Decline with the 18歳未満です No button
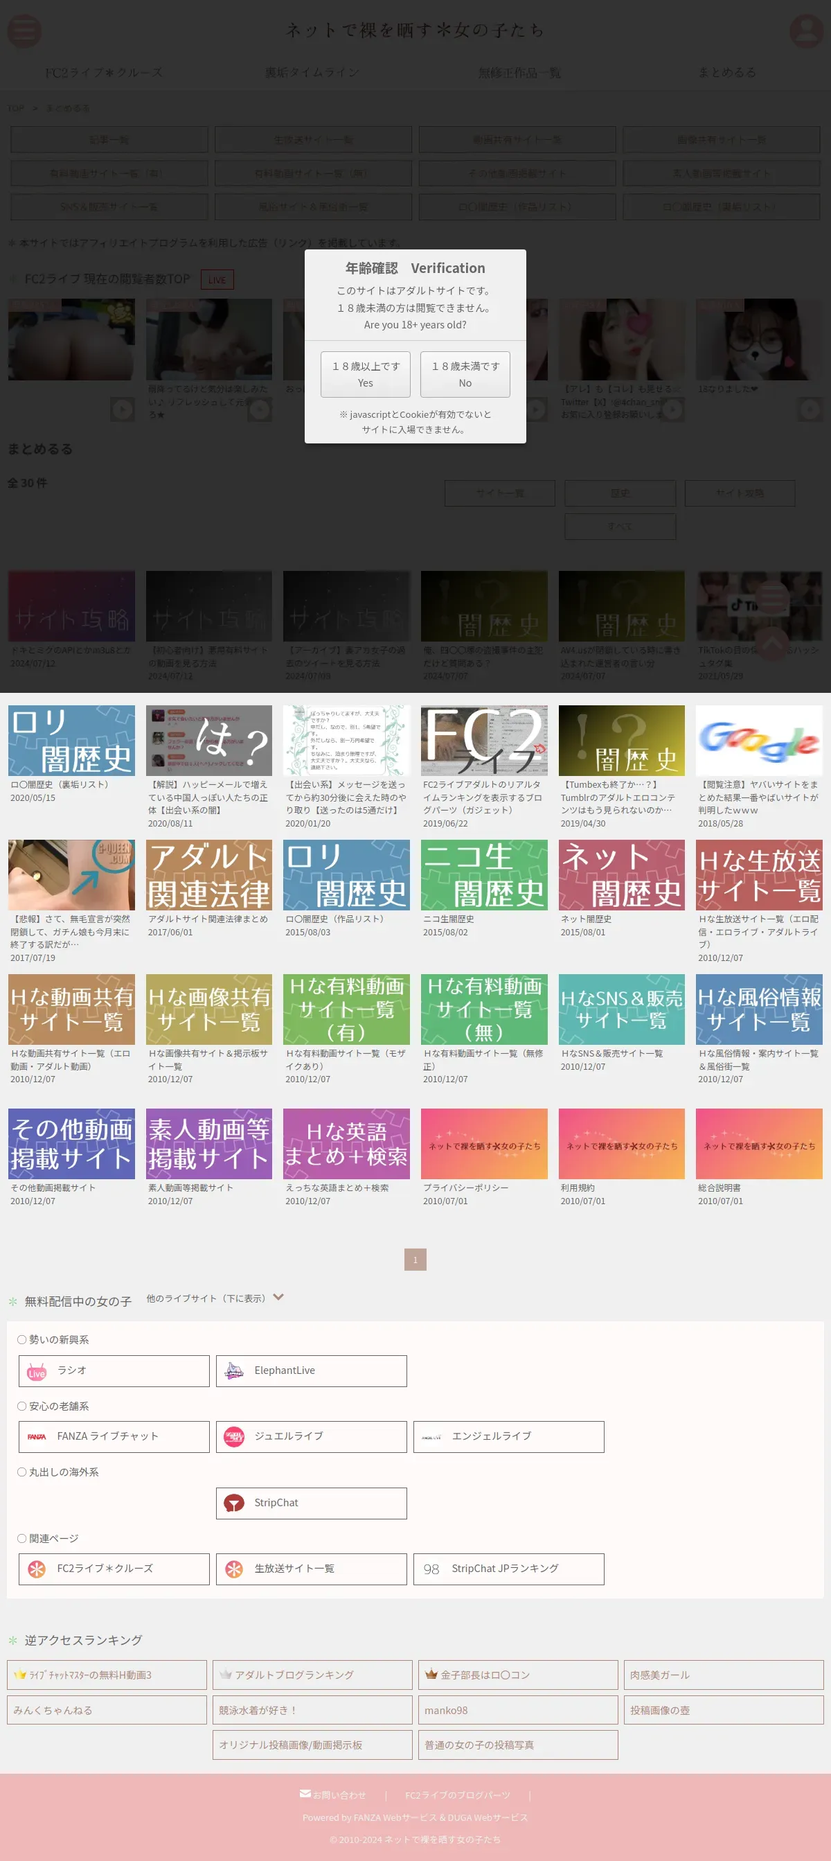 [465, 374]
